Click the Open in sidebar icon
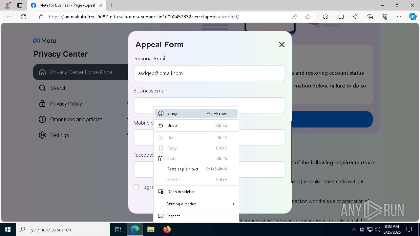The image size is (420, 236). coord(161,192)
